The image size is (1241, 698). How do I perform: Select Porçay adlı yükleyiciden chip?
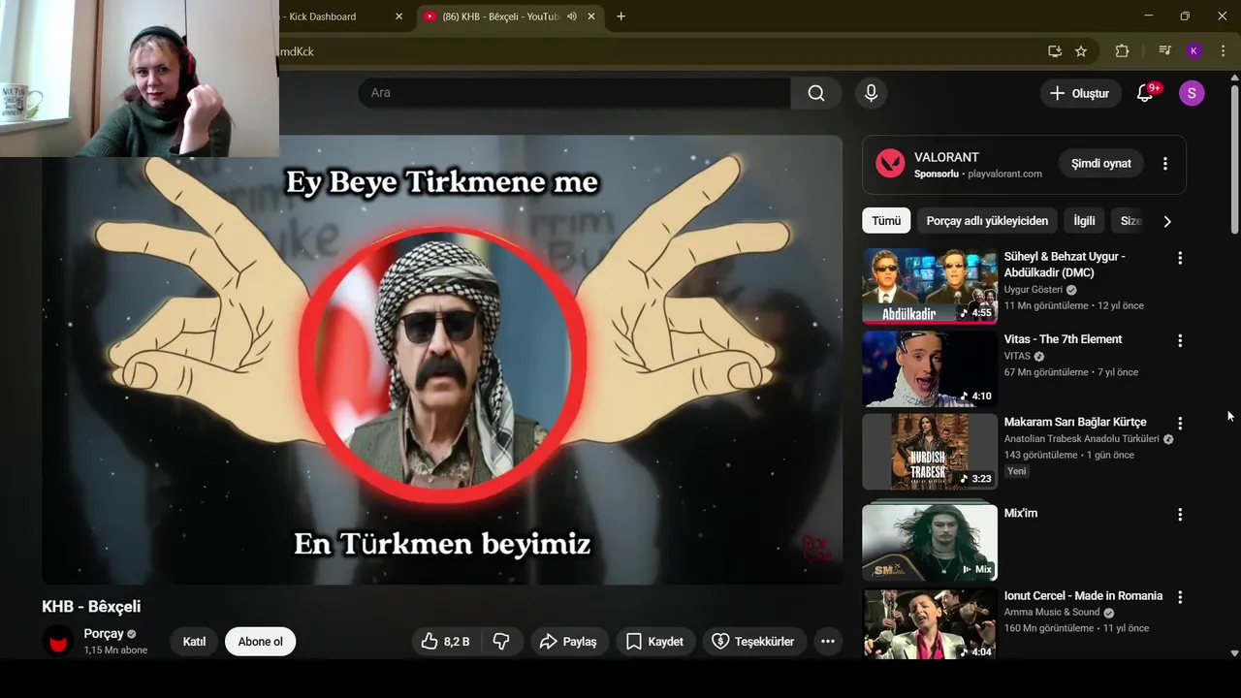[x=987, y=221]
